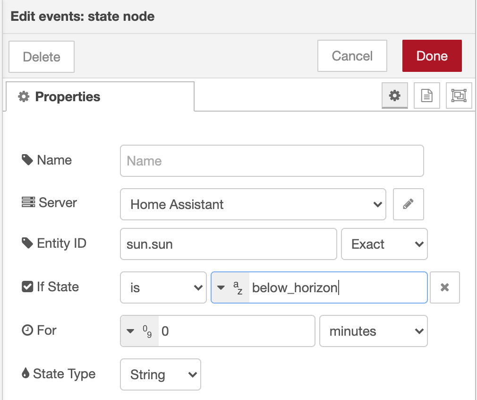Click the number type 0-9 icon

(x=147, y=331)
